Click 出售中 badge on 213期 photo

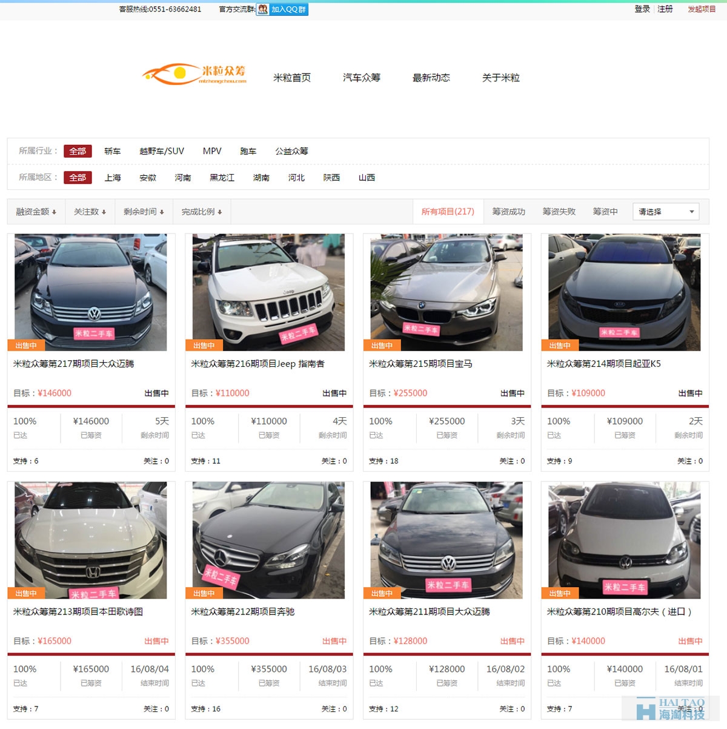[26, 593]
